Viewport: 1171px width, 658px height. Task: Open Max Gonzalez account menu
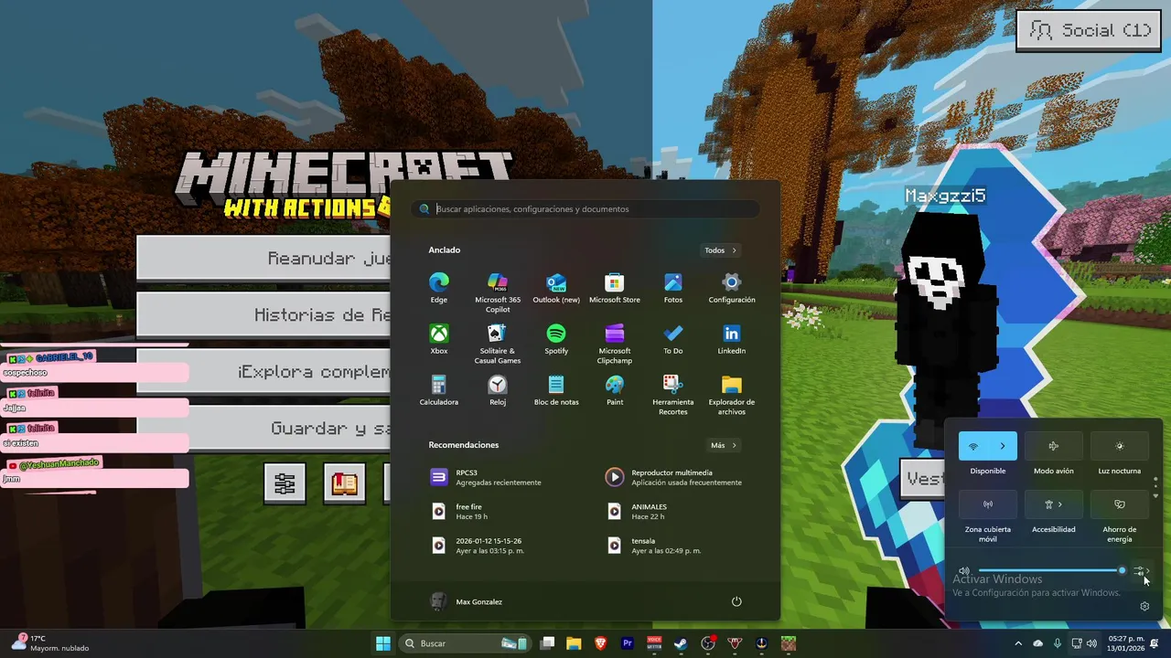click(467, 601)
